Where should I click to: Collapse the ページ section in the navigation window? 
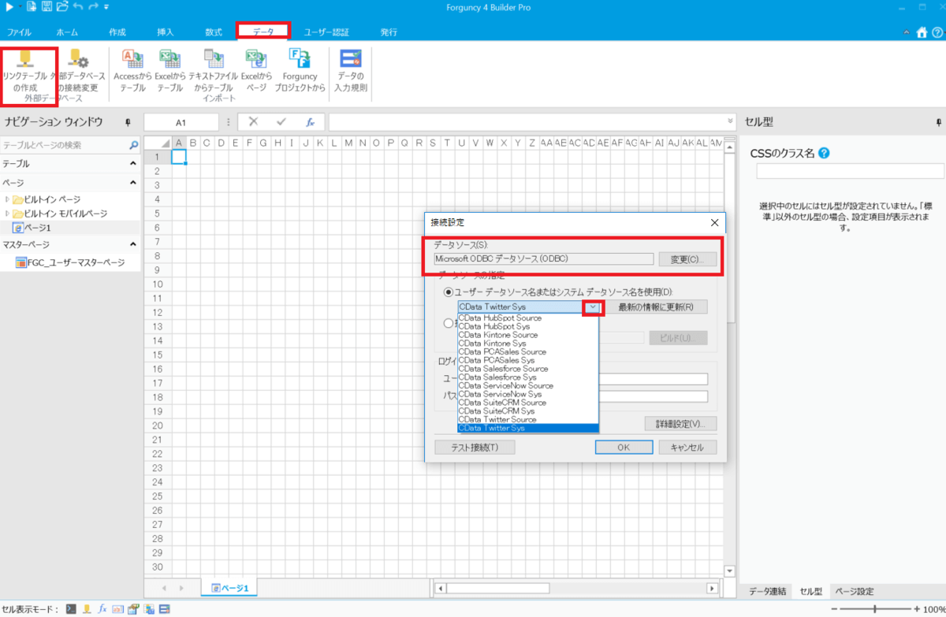point(132,183)
